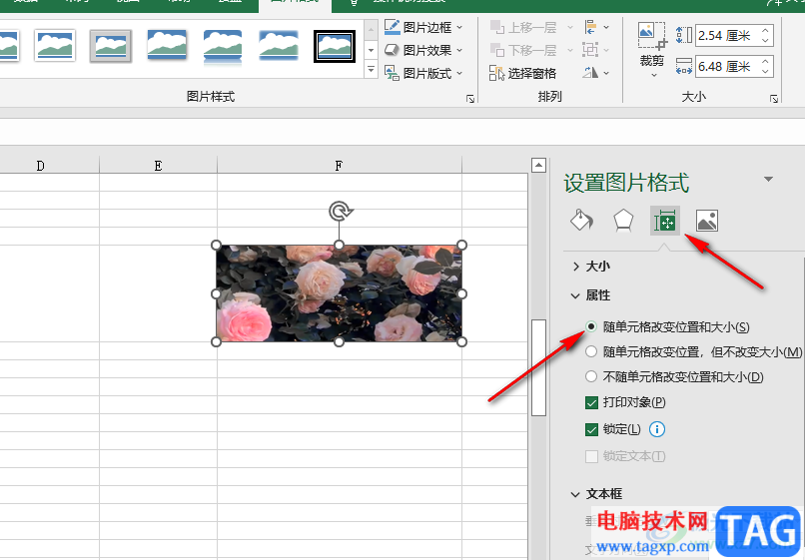Select 不随单元格改变位置和大小 radio option
This screenshot has height=560, width=805.
pos(591,376)
